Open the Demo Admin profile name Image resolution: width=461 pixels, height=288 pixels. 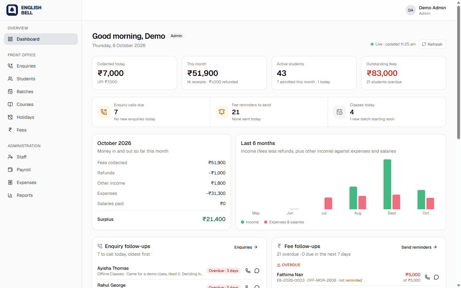click(x=432, y=8)
